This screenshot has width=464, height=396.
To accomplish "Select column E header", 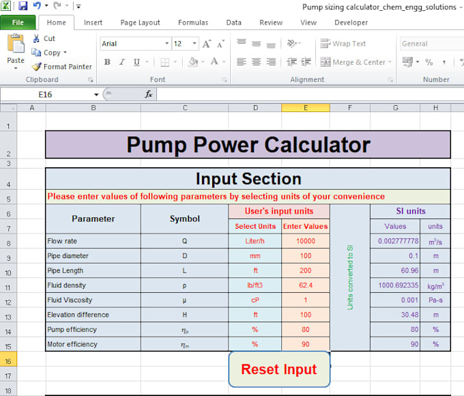I will (306, 108).
